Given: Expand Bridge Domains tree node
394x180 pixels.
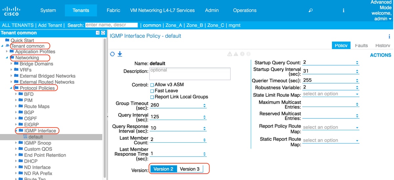Looking at the screenshot, I should (11, 64).
